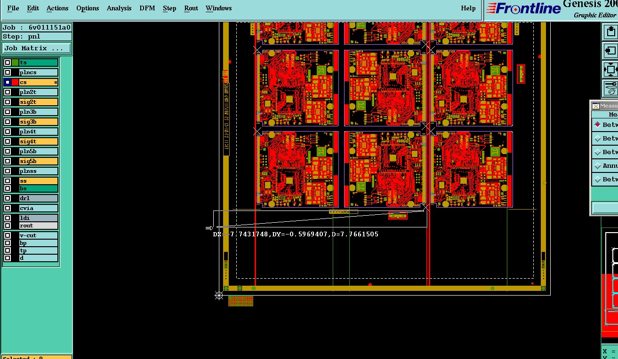Viewport: 618px width, 359px height.
Task: Click the Frontline logo
Action: pyautogui.click(x=523, y=8)
